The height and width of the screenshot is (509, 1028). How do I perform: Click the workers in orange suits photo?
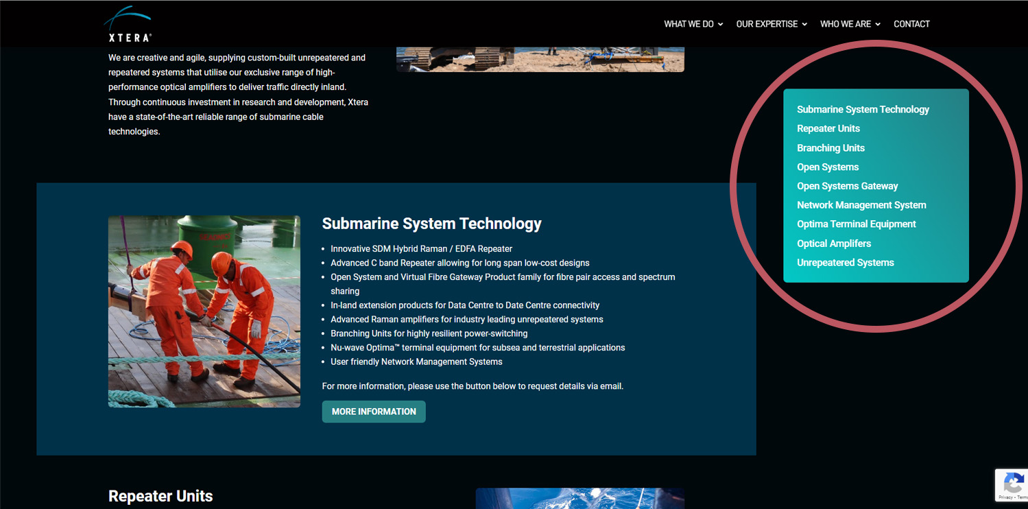204,311
